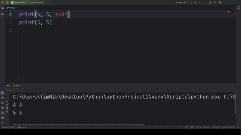Click line number 1 in gutter
241x135 pixels.
click(10, 14)
